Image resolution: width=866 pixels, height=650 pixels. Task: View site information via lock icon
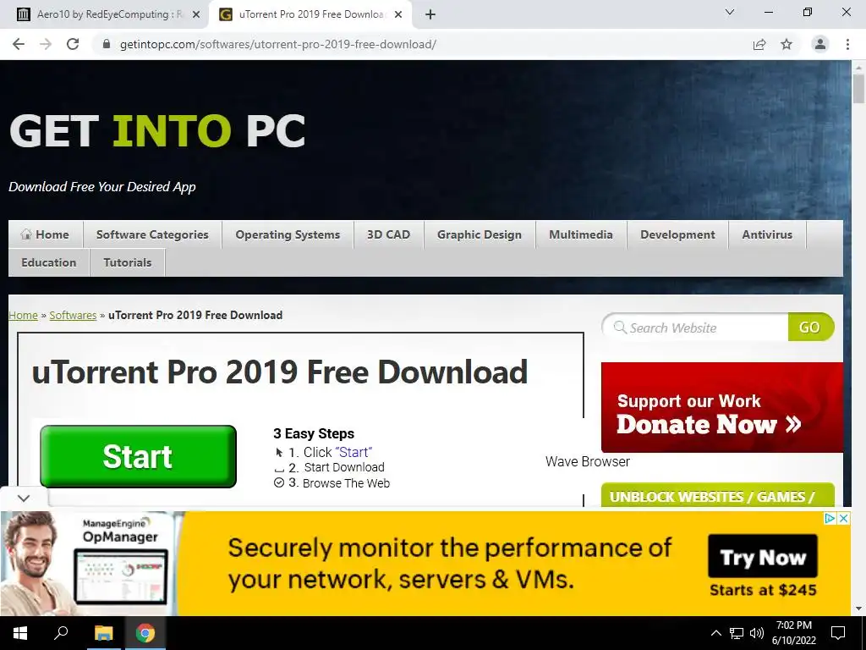click(107, 44)
